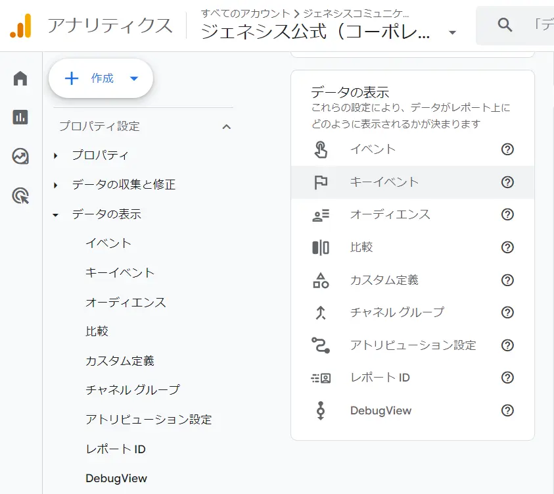Click help icon next to キーイベント

[507, 182]
